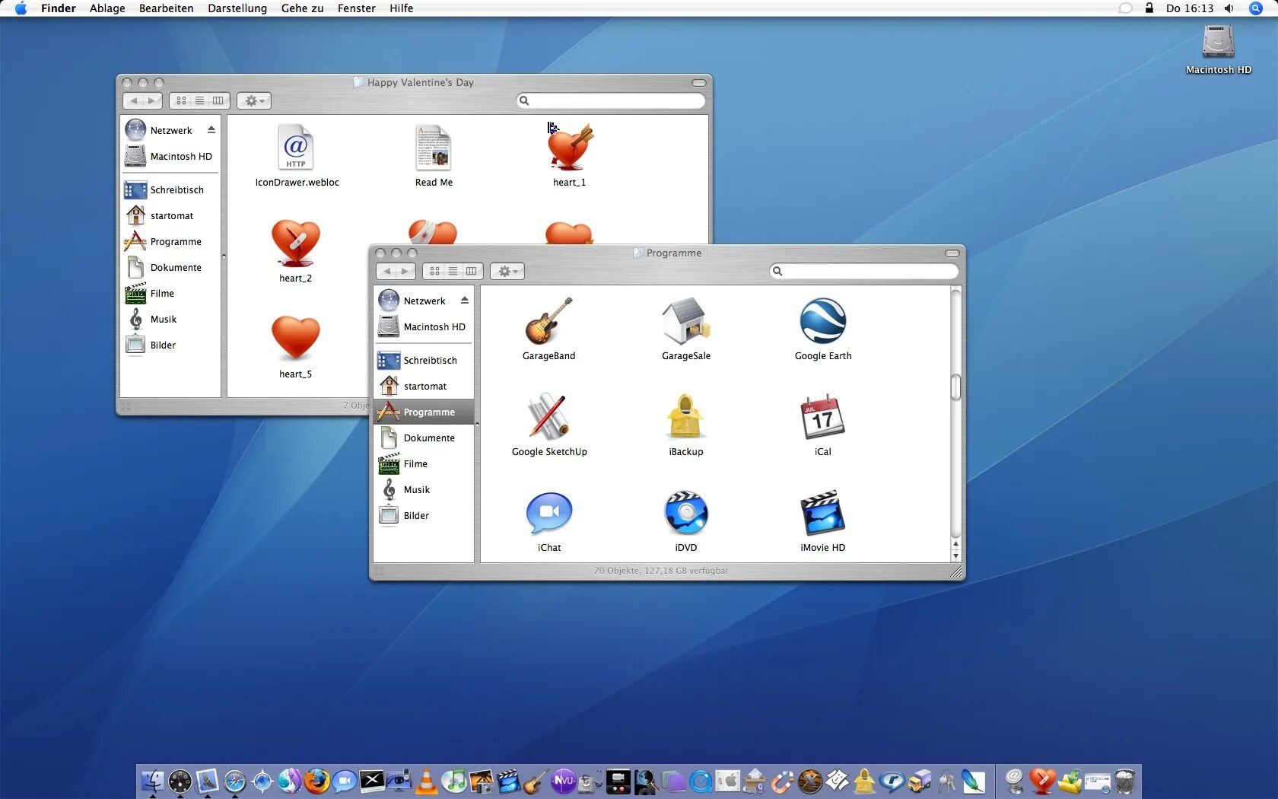
Task: Go forward in Happy Valentine's Day window
Action: (153, 100)
